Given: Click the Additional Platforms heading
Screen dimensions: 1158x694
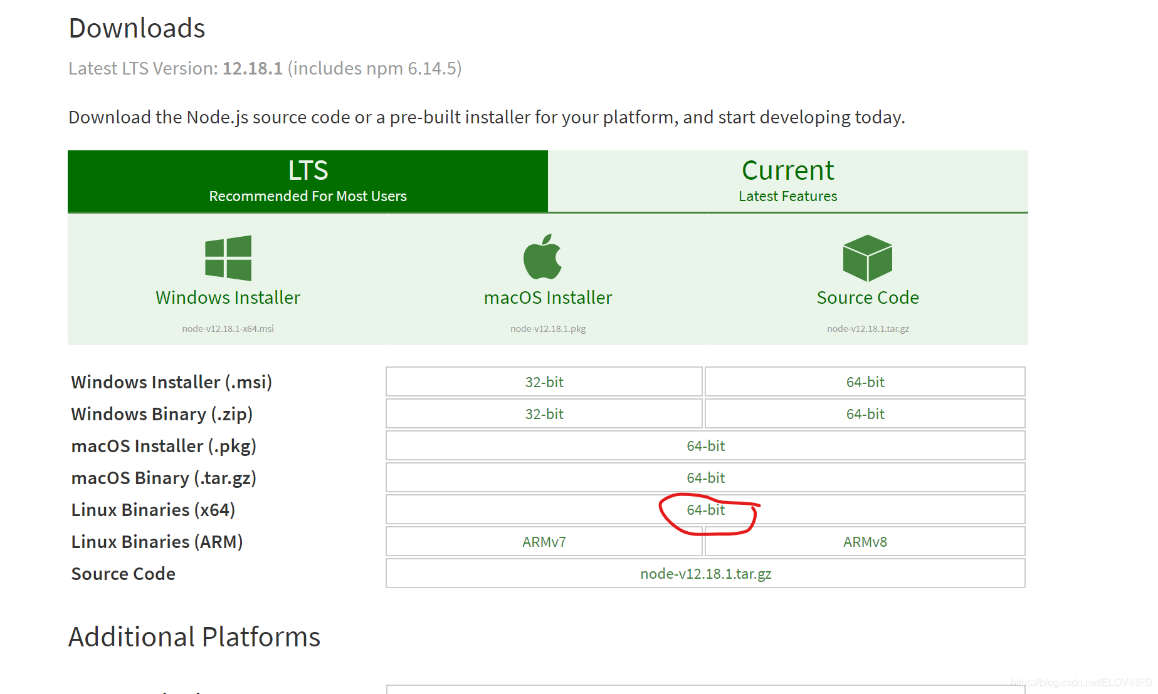Looking at the screenshot, I should tap(194, 637).
